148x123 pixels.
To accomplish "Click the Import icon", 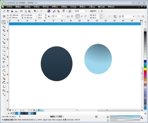I will tap(54, 11).
